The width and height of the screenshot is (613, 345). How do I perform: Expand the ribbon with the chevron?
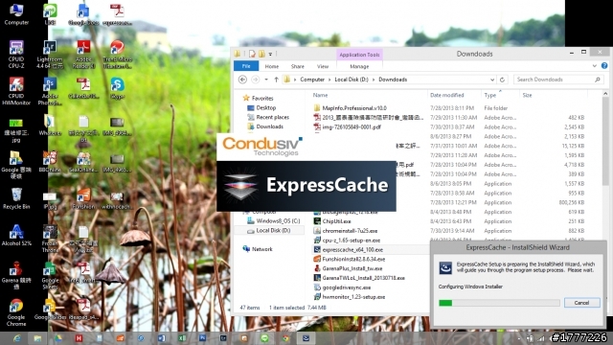tap(595, 66)
